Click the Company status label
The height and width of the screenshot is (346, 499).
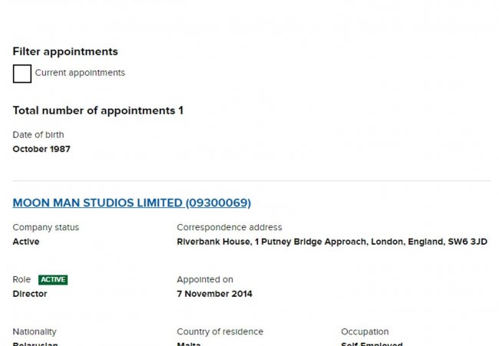click(x=45, y=228)
